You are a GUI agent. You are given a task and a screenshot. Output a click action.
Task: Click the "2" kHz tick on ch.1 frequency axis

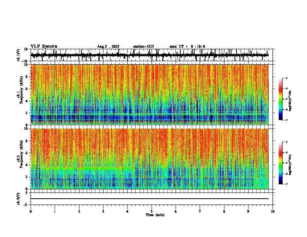coord(27,113)
